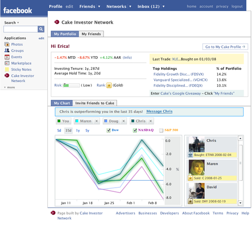This screenshot has height=226, width=252.
Task: Open privacy link in top bar
Action: 222,6
